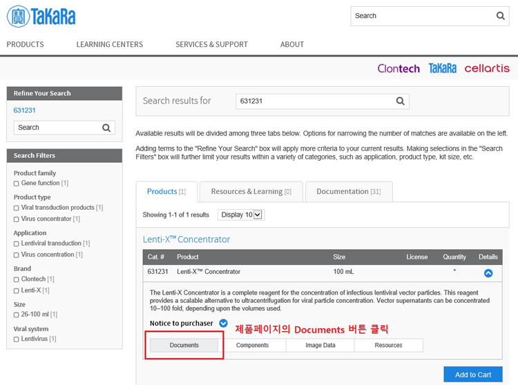
Task: Open the SERVICES & SUPPORT menu
Action: coord(211,44)
